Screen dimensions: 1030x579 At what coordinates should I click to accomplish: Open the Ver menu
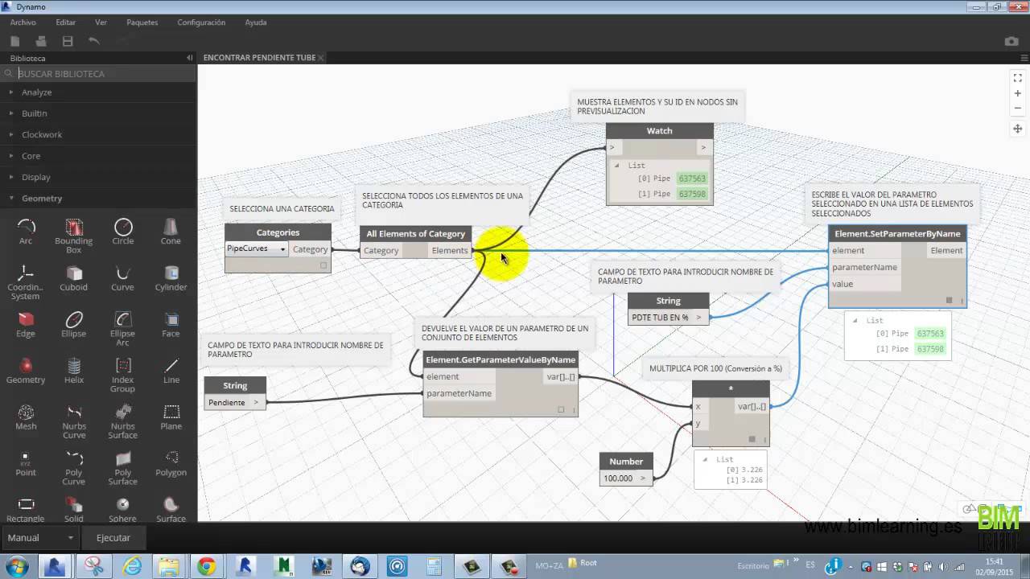(101, 23)
